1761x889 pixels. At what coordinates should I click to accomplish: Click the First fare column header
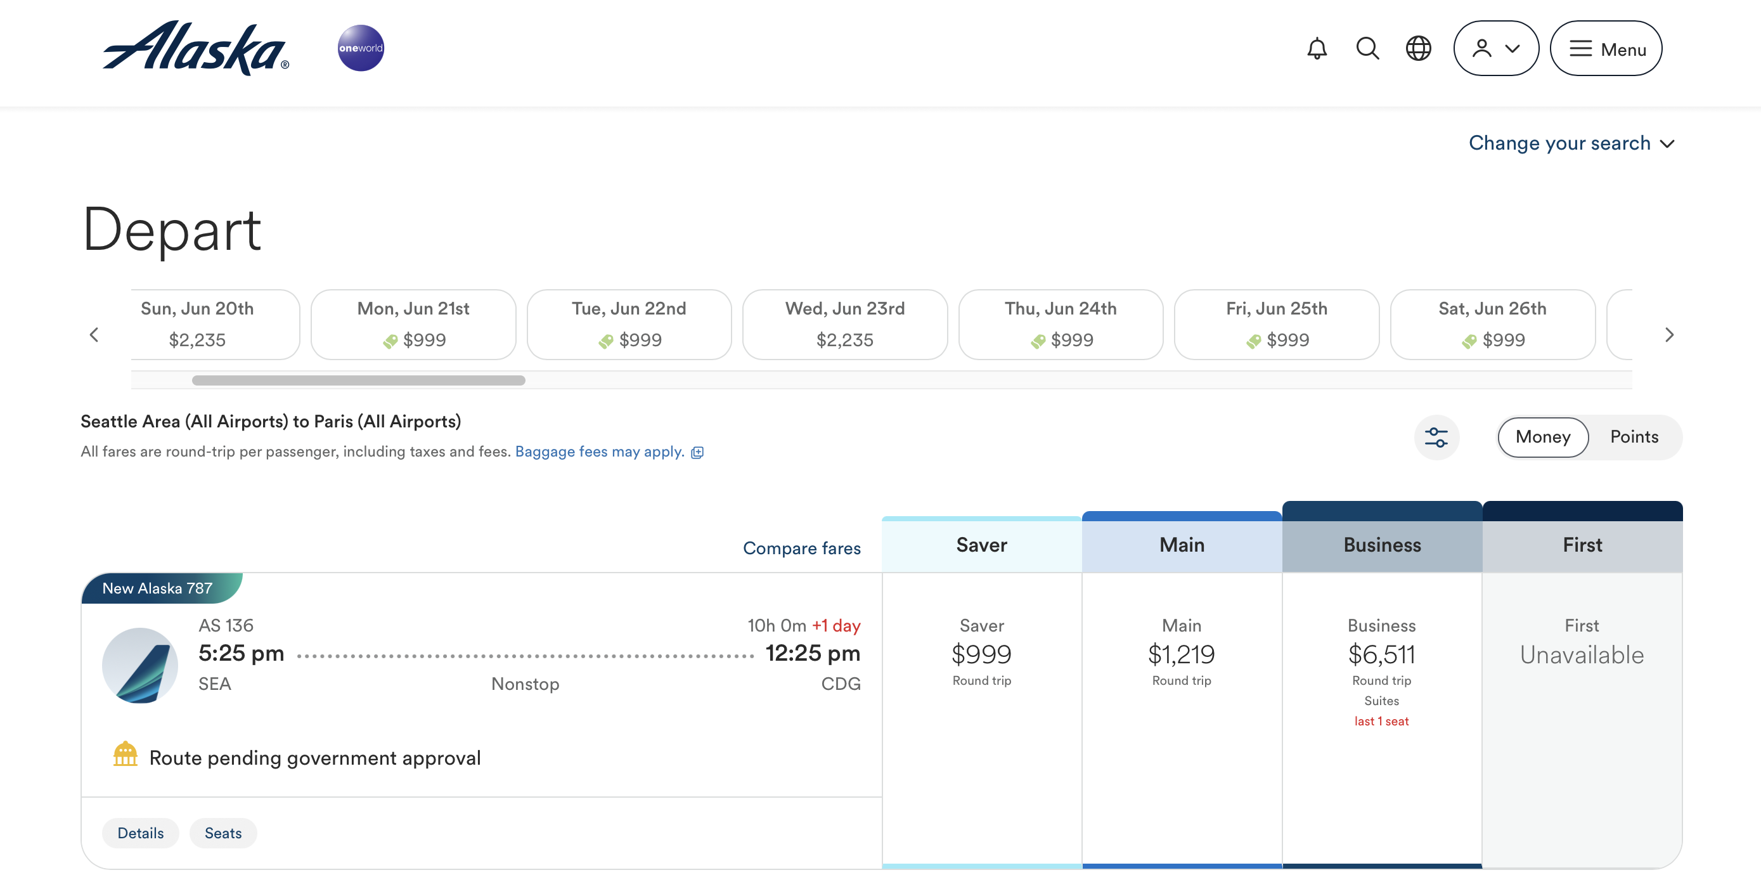coord(1582,544)
